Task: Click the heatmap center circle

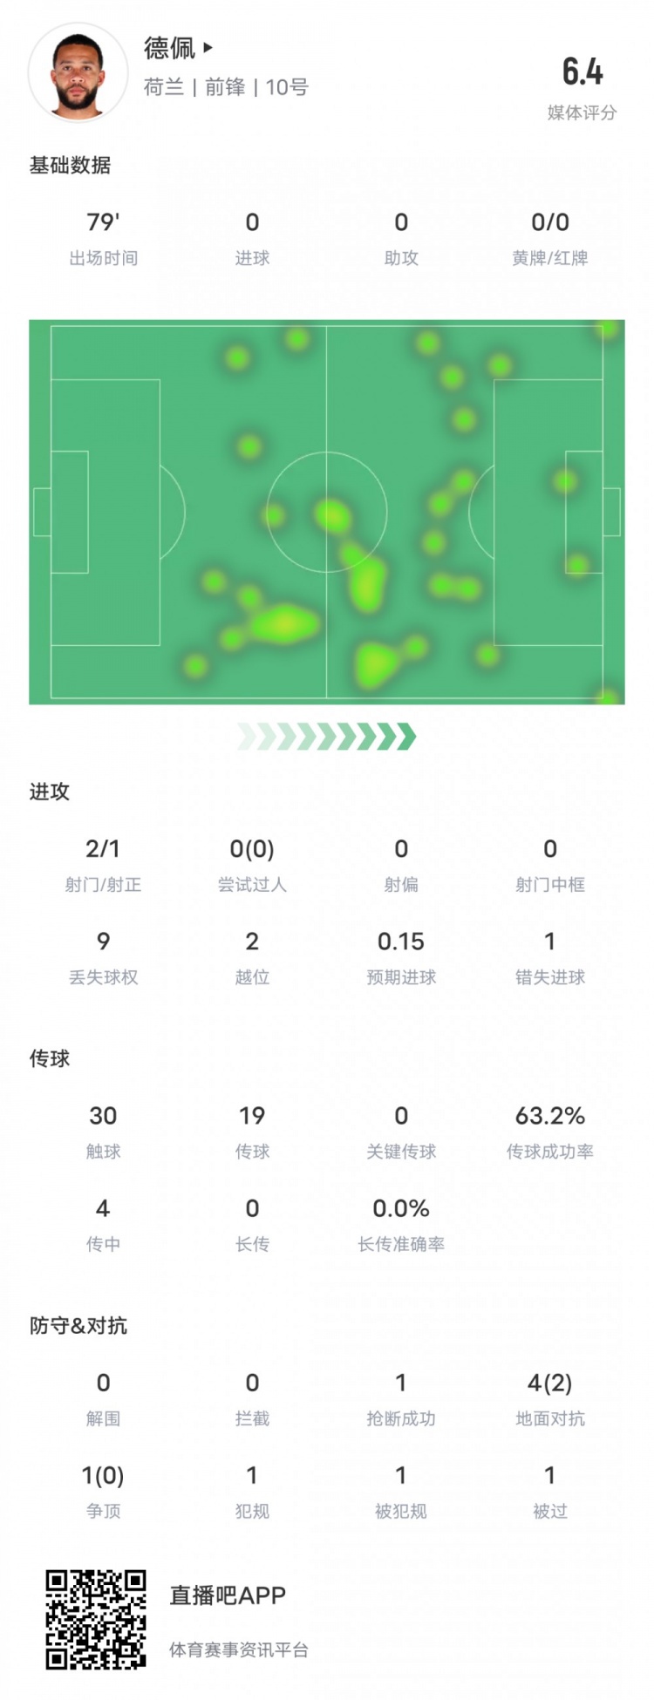Action: coord(327,512)
